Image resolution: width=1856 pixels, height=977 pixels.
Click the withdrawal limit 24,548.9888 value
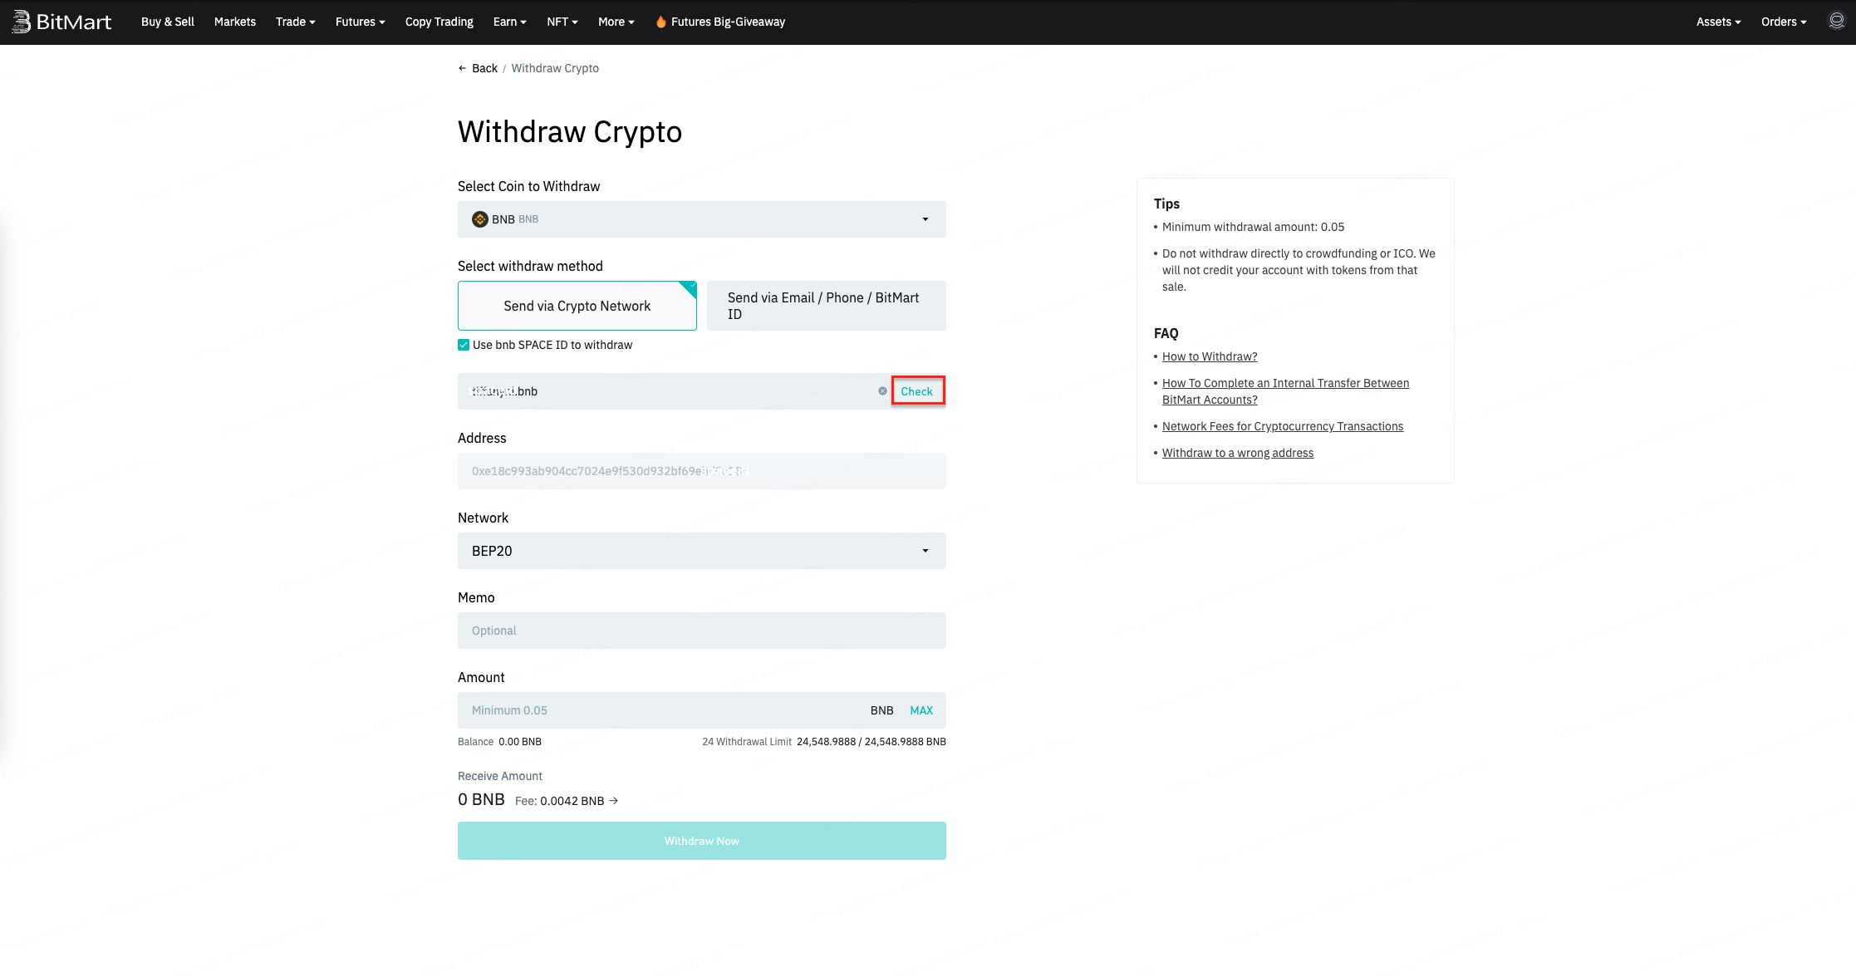pyautogui.click(x=872, y=742)
